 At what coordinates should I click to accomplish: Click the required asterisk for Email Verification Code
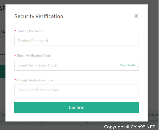pos(15,55)
